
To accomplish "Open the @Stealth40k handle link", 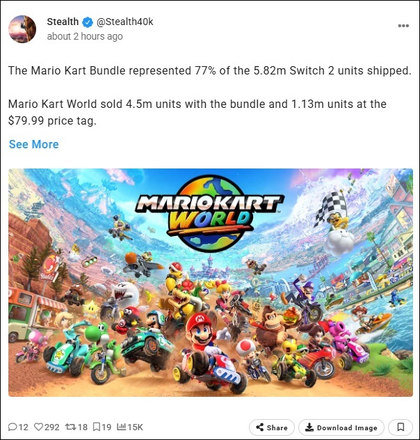I will (x=124, y=22).
